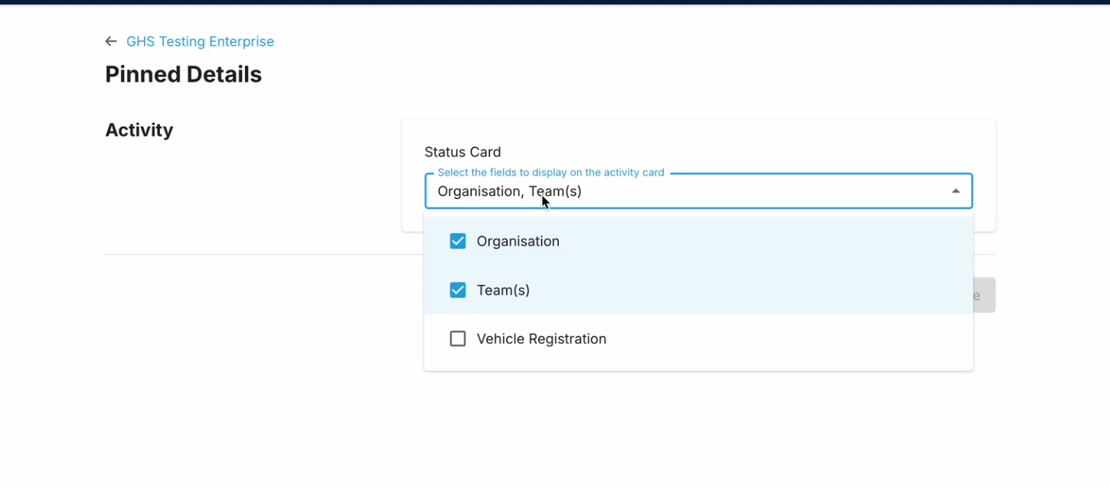Uncheck the Team(s) checkbox
Image resolution: width=1110 pixels, height=487 pixels.
[x=458, y=291]
